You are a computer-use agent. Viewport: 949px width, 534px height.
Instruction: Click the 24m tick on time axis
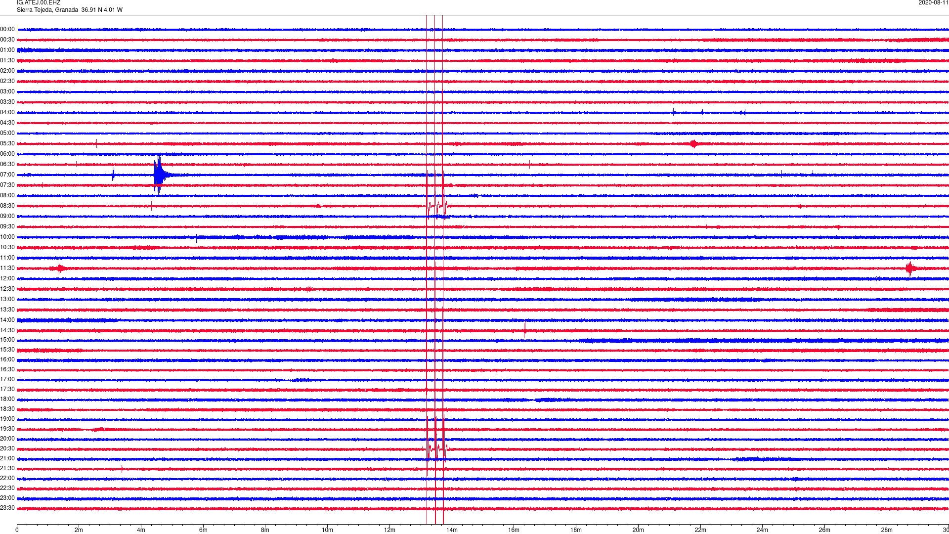click(x=762, y=530)
